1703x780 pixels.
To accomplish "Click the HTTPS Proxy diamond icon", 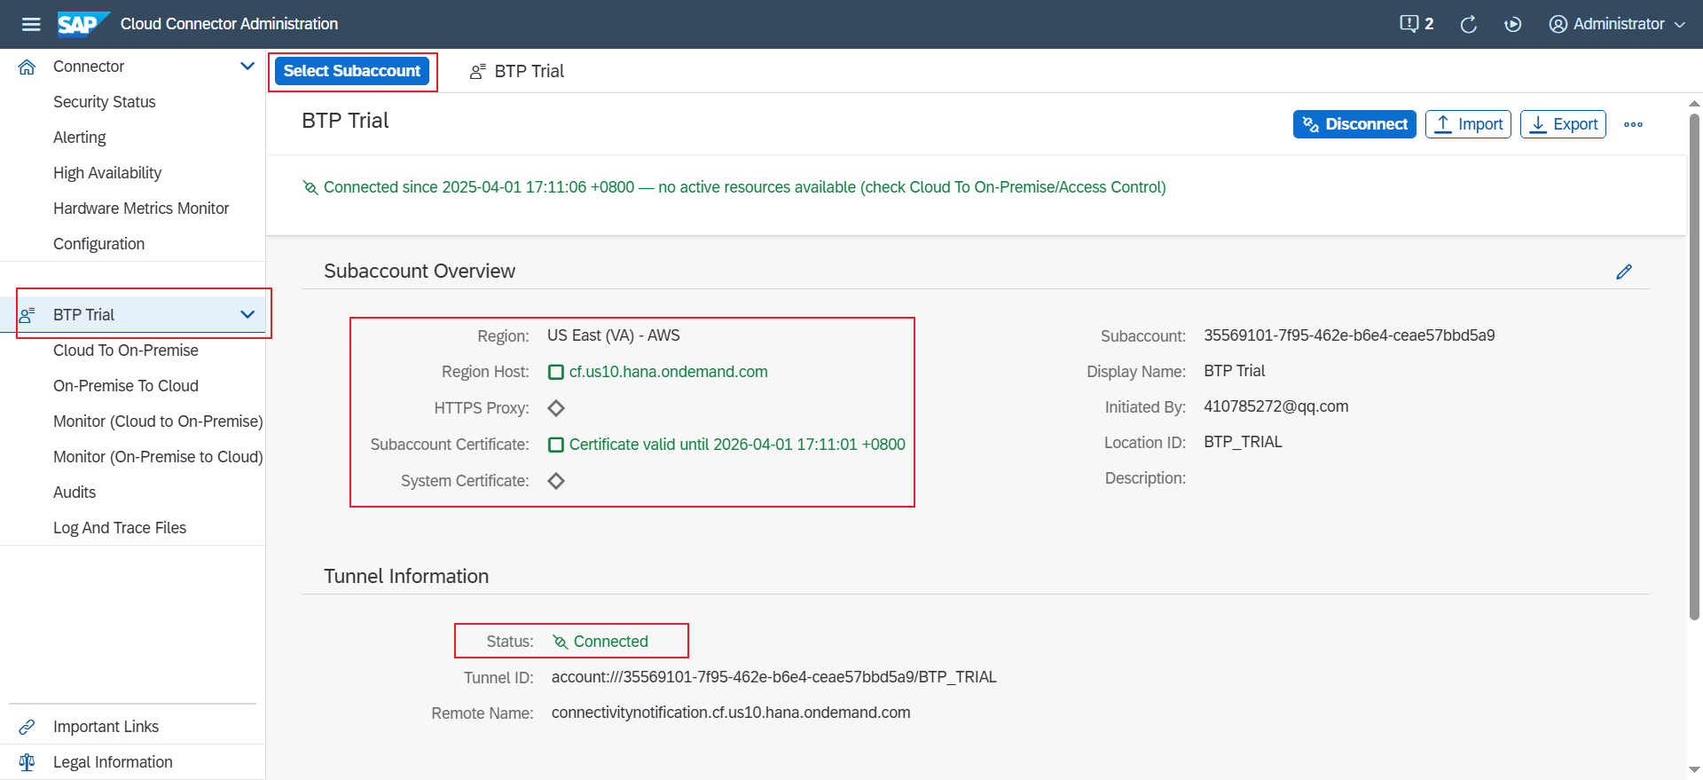I will click(x=556, y=408).
